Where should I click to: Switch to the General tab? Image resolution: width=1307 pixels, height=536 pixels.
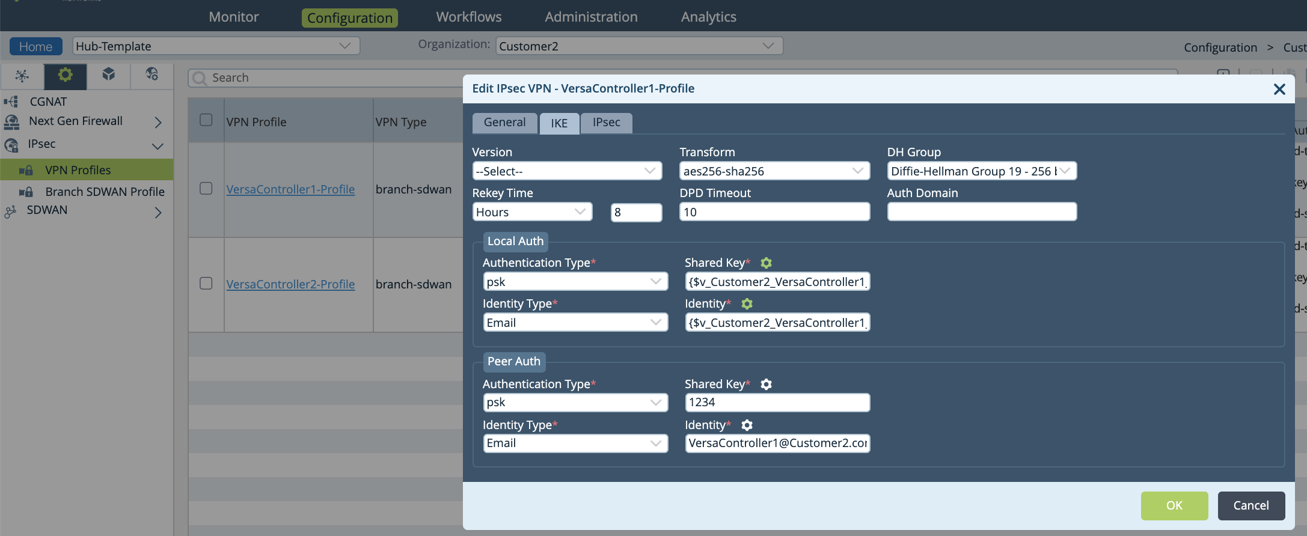tap(504, 123)
